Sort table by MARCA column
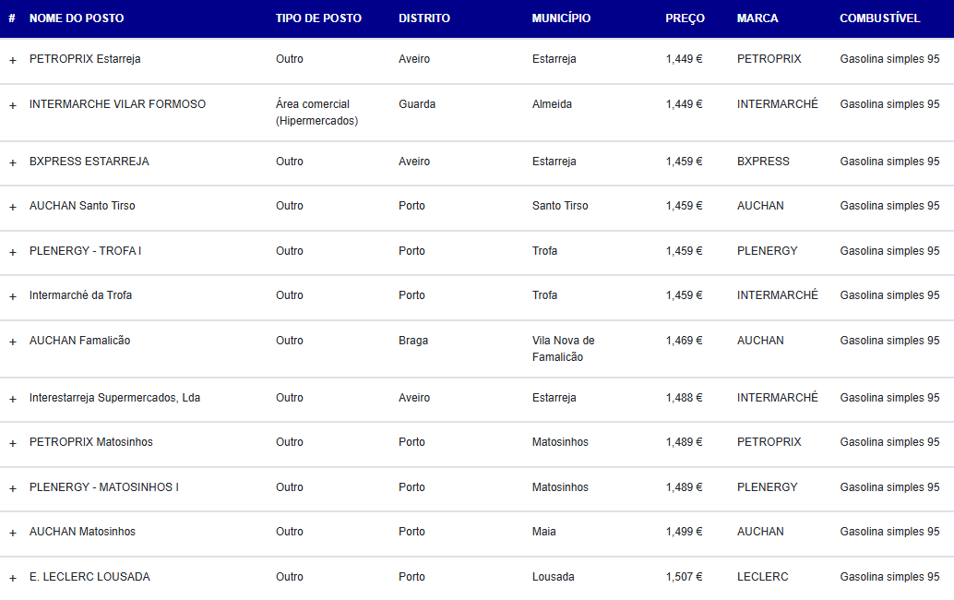 coord(757,18)
